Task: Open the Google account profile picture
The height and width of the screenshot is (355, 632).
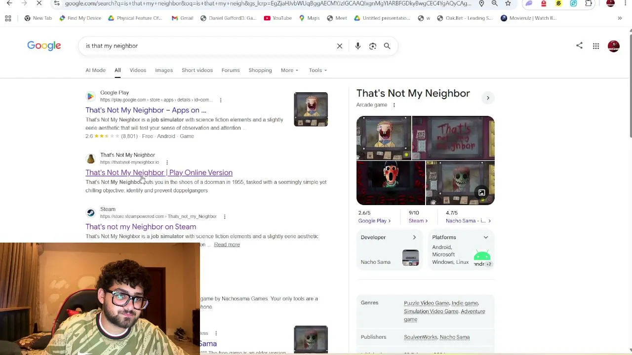Action: 614,46
